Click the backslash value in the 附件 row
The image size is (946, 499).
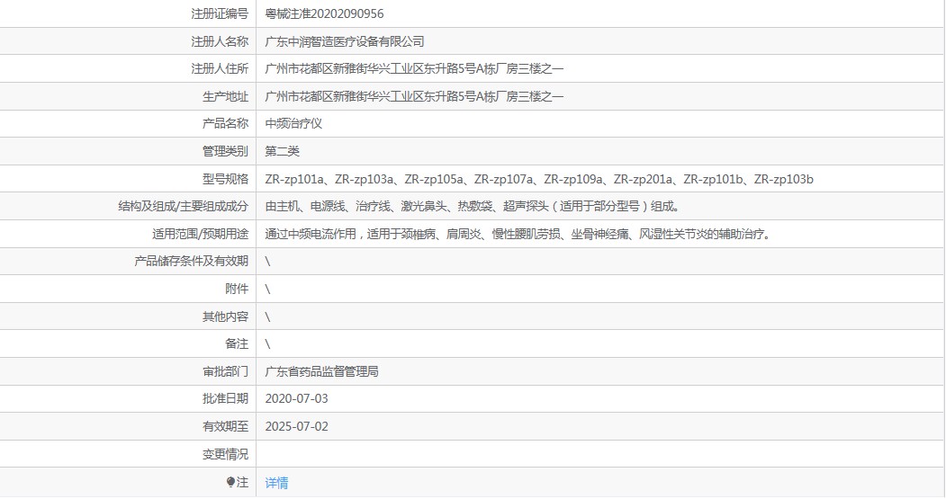[267, 290]
